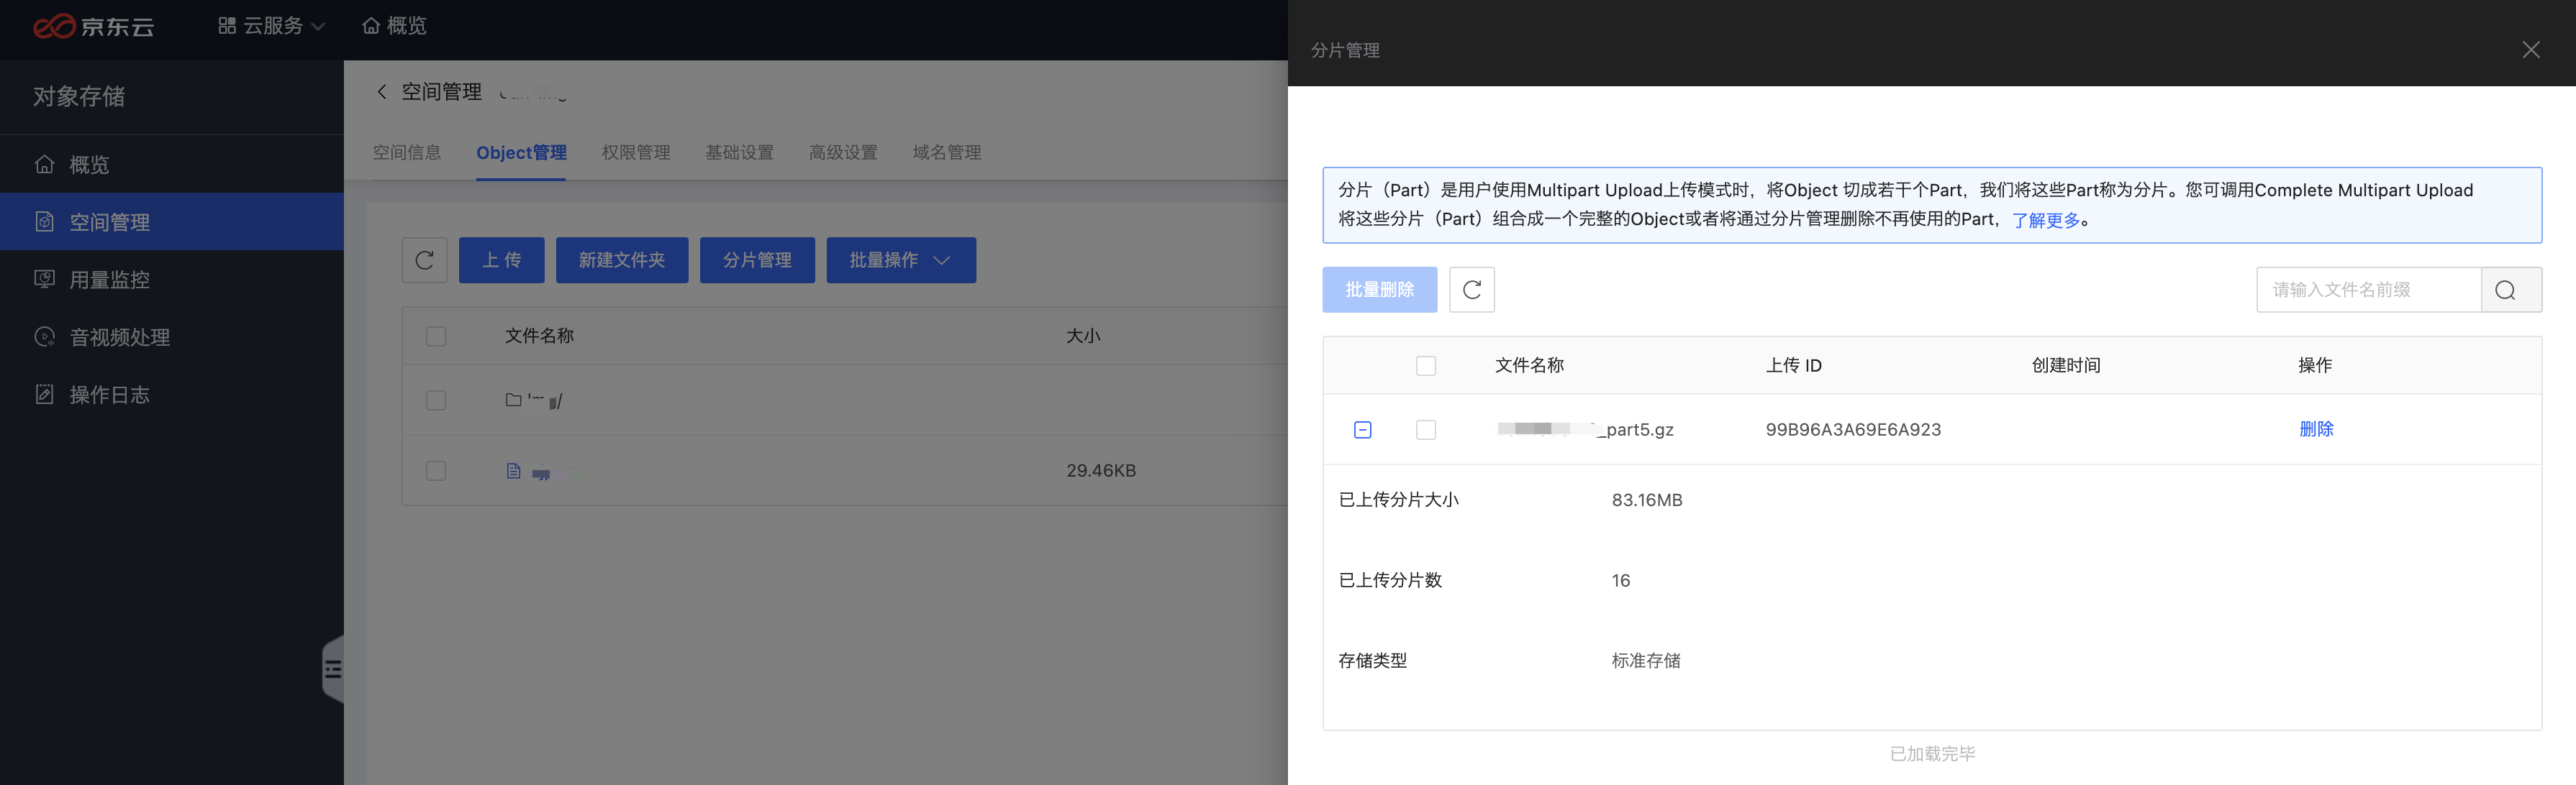Click the file icon in 29.46KB row

tap(514, 470)
